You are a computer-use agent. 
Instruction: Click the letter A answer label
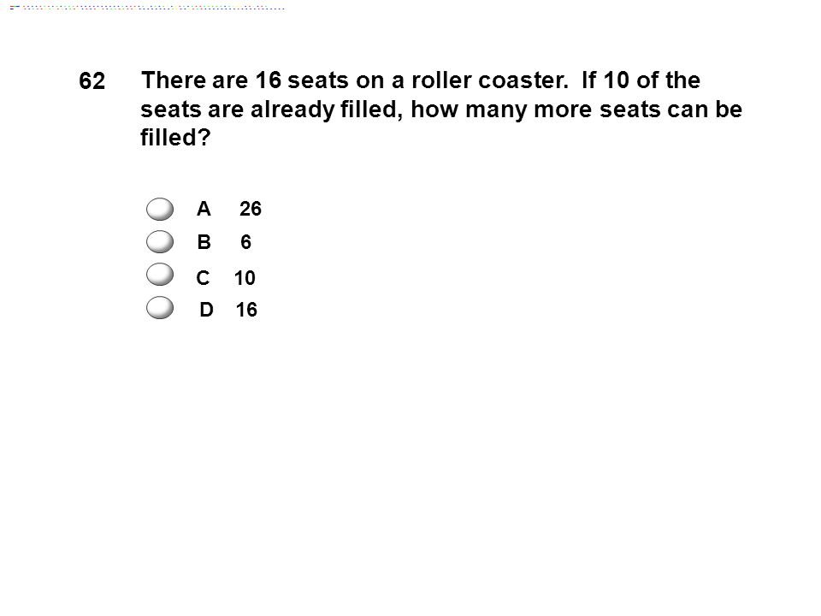click(204, 209)
